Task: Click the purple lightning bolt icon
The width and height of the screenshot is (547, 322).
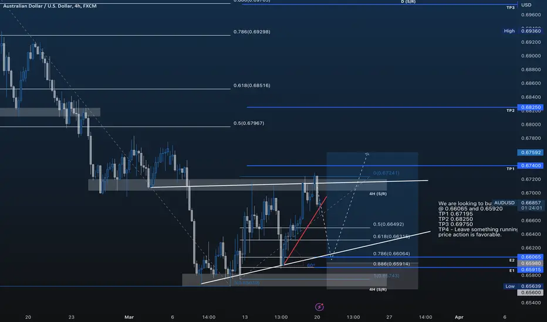Action: pyautogui.click(x=319, y=307)
